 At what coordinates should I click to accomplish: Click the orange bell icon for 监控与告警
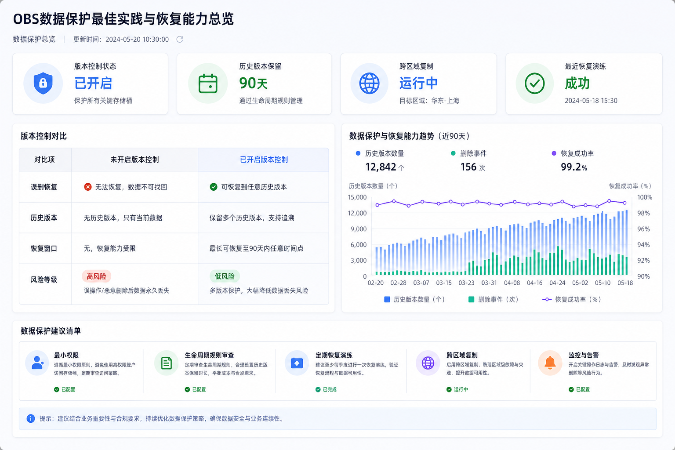tap(550, 363)
